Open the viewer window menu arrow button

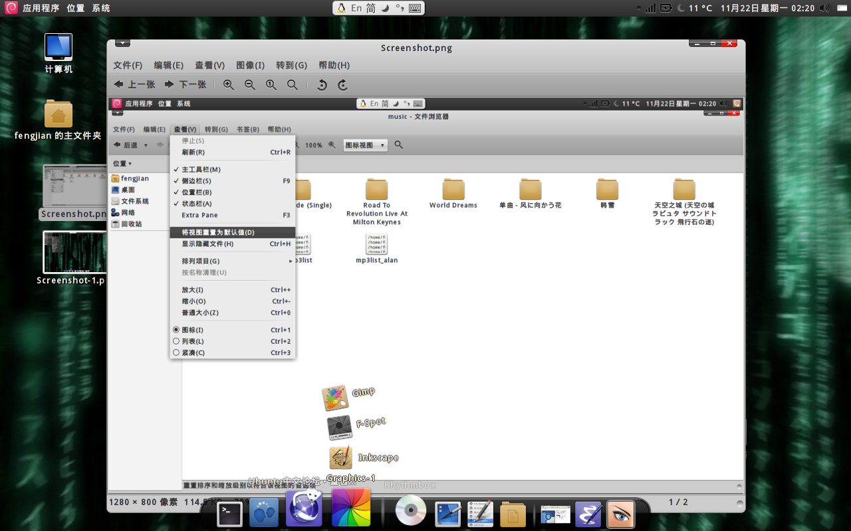pos(122,43)
